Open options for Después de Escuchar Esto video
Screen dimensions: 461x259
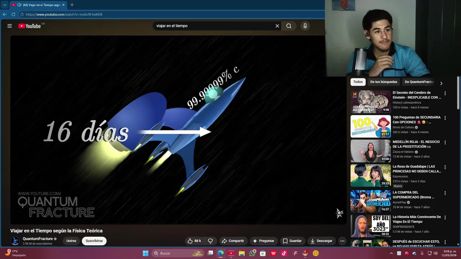tap(445, 242)
